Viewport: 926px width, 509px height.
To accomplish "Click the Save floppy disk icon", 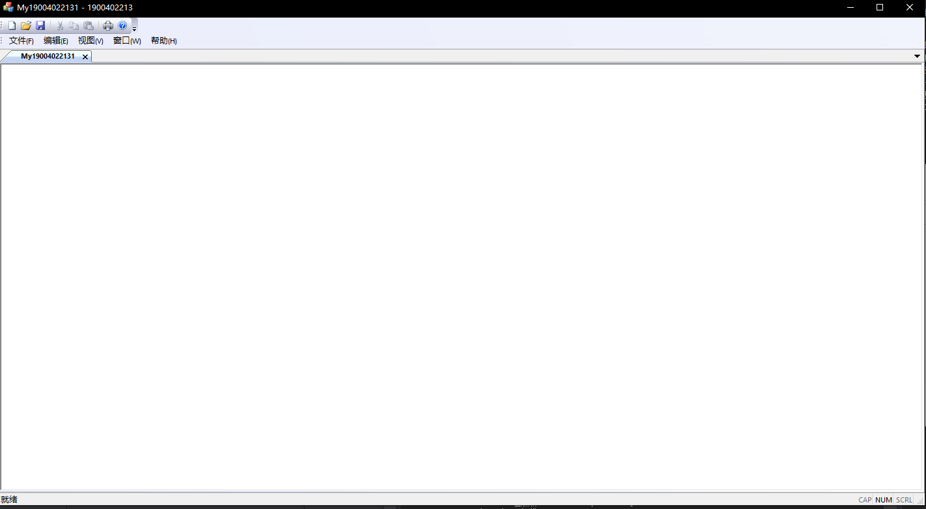I will 40,26.
